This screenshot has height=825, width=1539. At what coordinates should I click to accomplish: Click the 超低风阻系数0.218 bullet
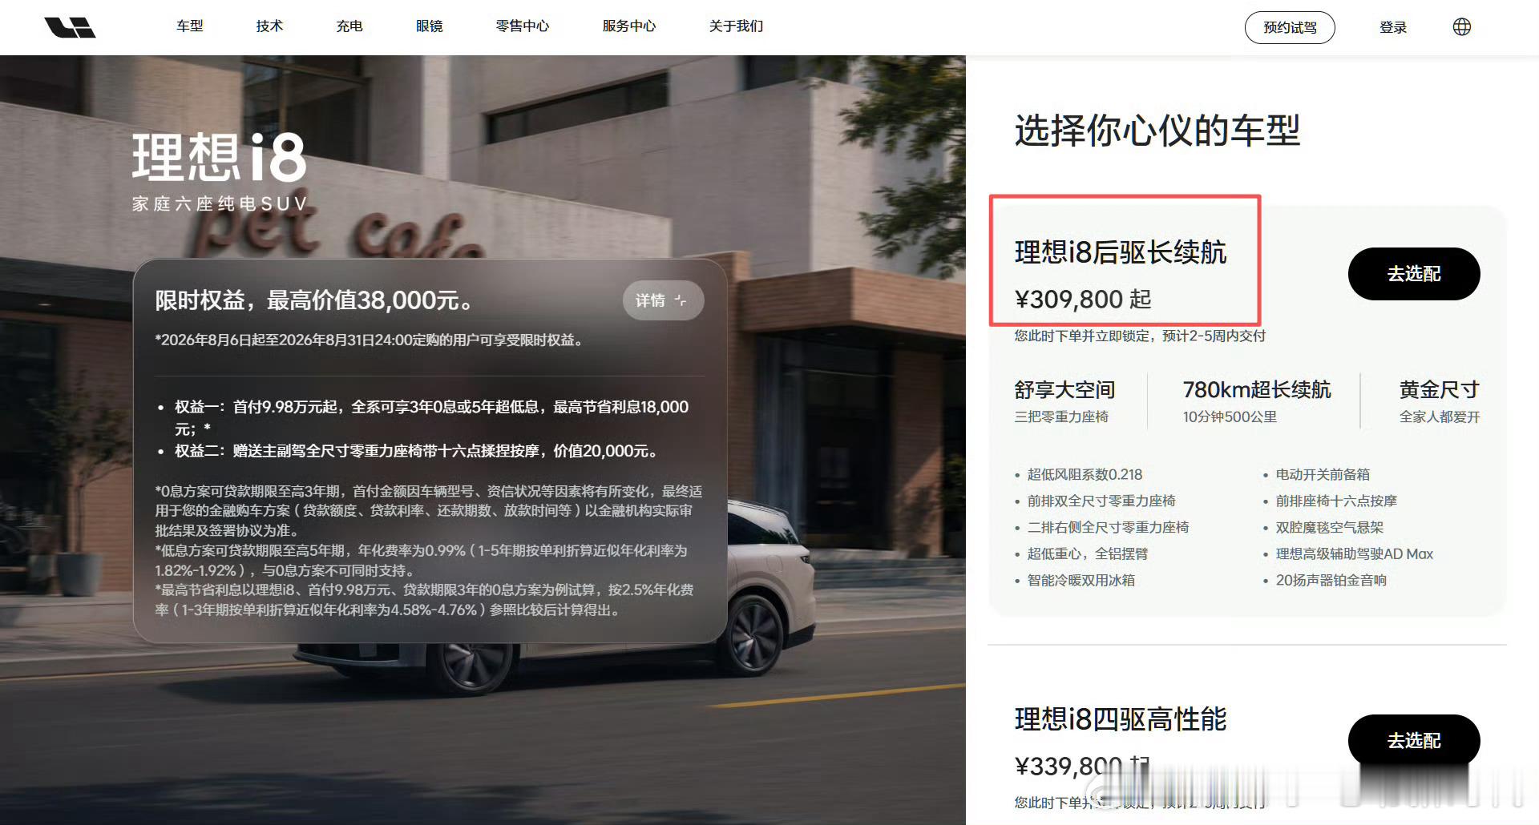pyautogui.click(x=1085, y=474)
